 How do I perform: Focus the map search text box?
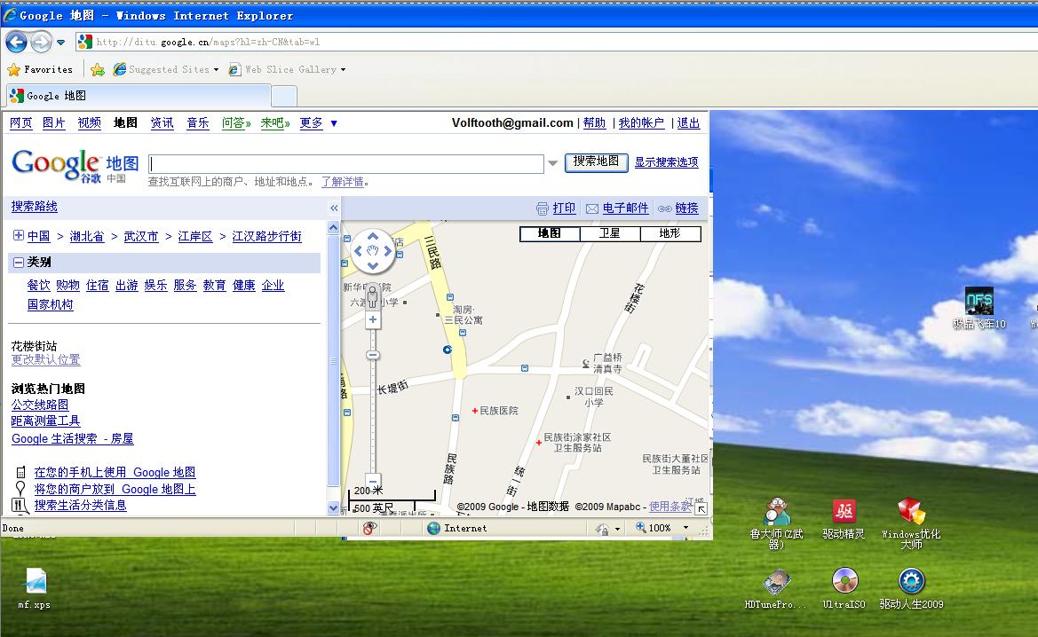coord(346,164)
